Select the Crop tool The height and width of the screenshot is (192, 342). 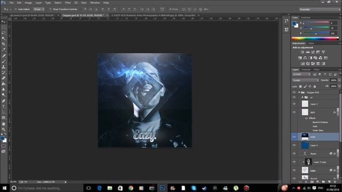(3, 44)
